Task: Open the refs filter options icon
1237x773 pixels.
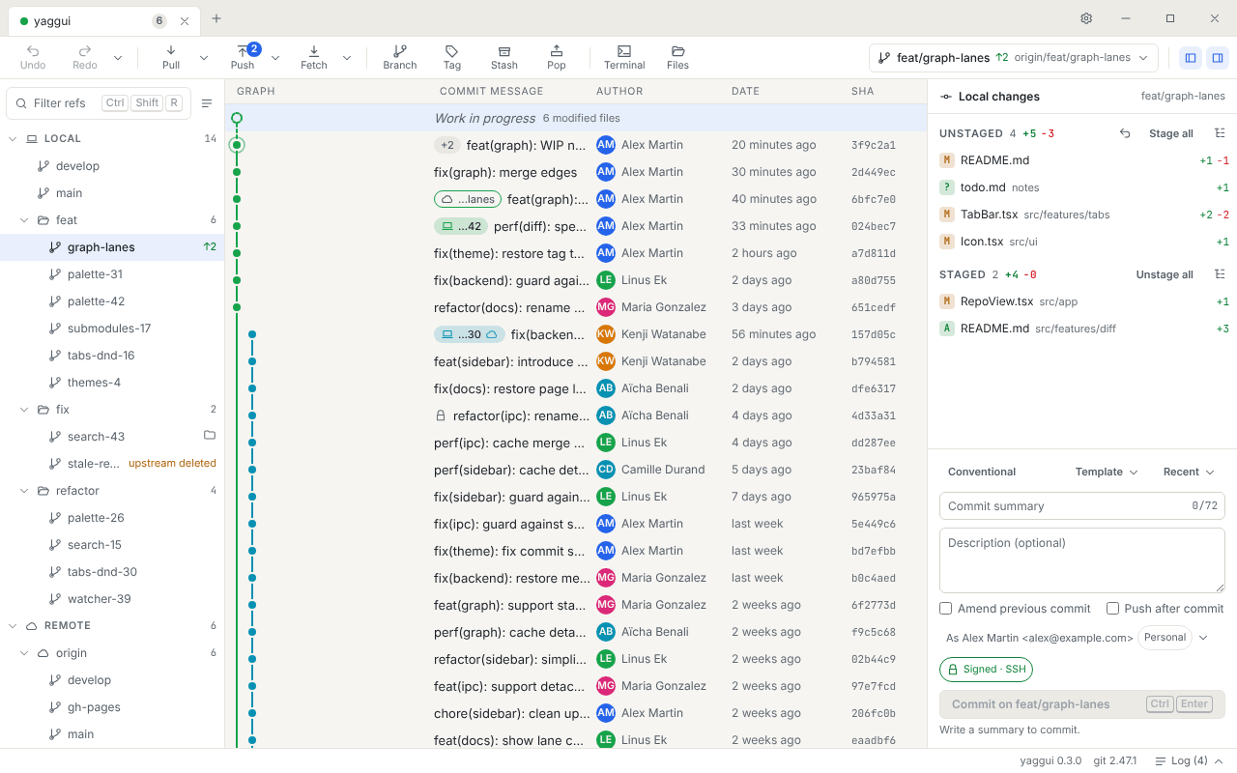Action: pos(207,103)
